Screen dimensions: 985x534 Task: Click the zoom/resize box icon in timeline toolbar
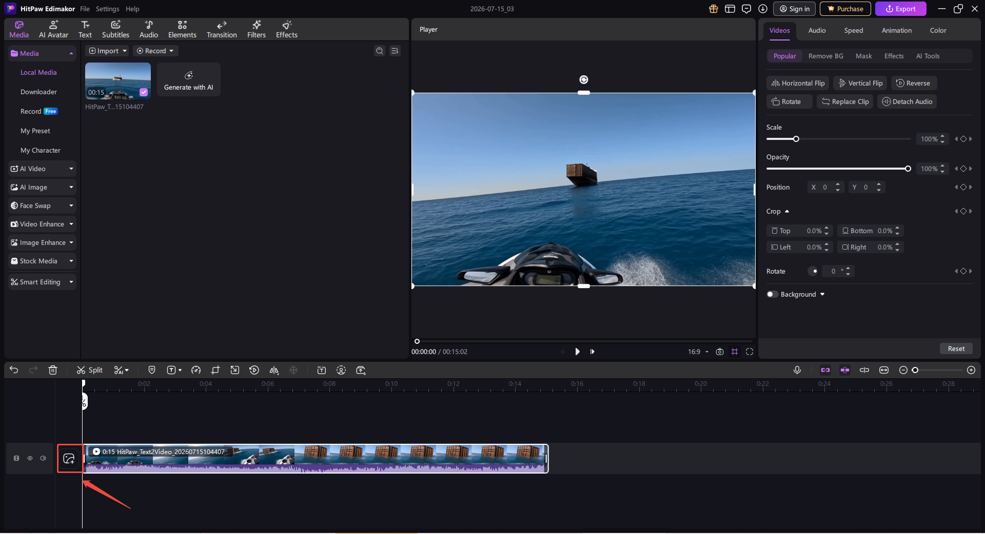click(x=235, y=370)
